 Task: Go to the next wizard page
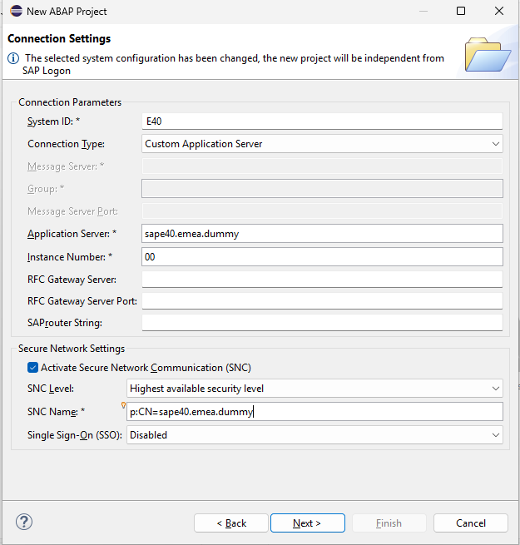click(x=308, y=523)
